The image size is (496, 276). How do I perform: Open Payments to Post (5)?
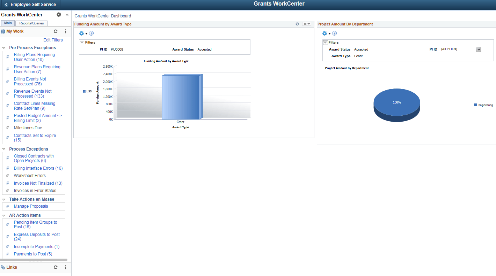tap(33, 254)
